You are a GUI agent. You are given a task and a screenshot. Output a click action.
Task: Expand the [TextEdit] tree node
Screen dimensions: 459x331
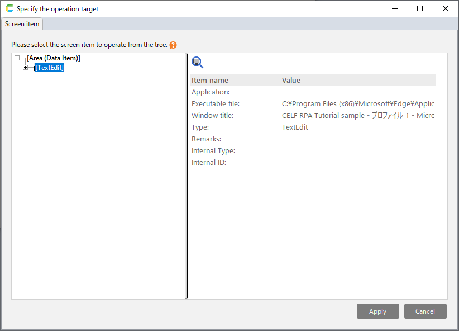coord(25,68)
